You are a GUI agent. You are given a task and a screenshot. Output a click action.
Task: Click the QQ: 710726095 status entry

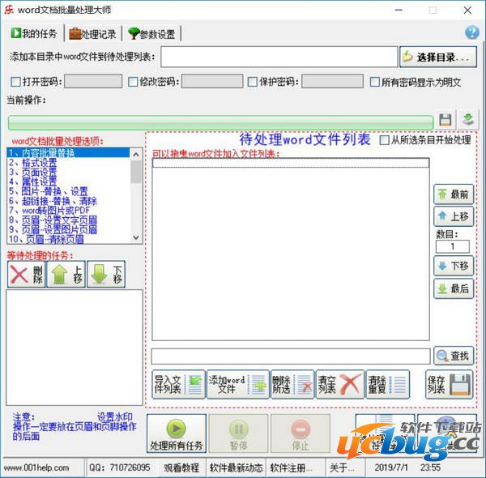click(120, 467)
